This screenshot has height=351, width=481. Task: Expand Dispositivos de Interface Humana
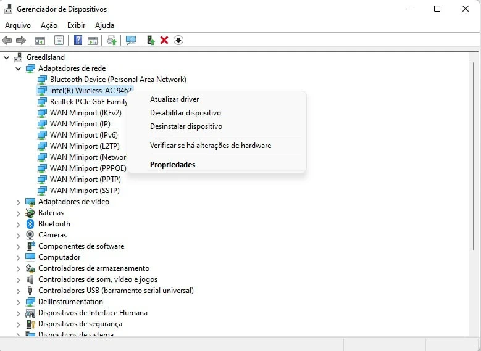click(x=19, y=313)
